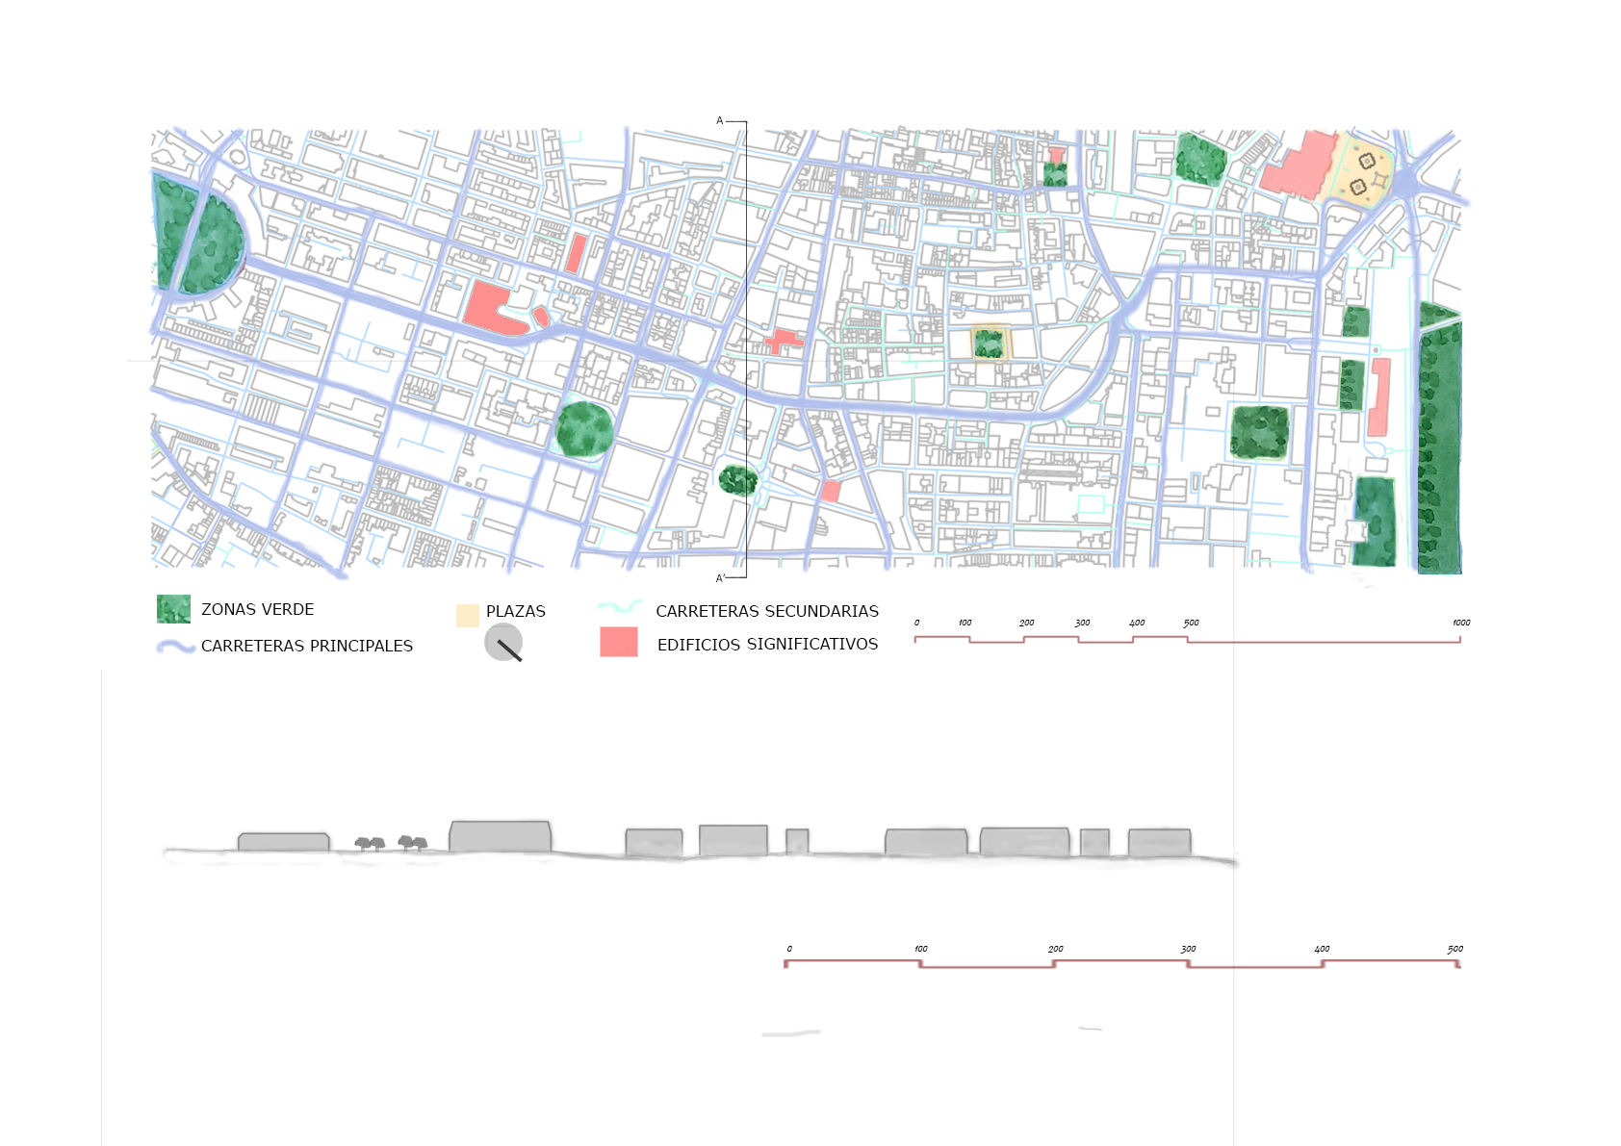This screenshot has width=1621, height=1146.
Task: Click the section marker A' below the map
Action: coord(720,578)
